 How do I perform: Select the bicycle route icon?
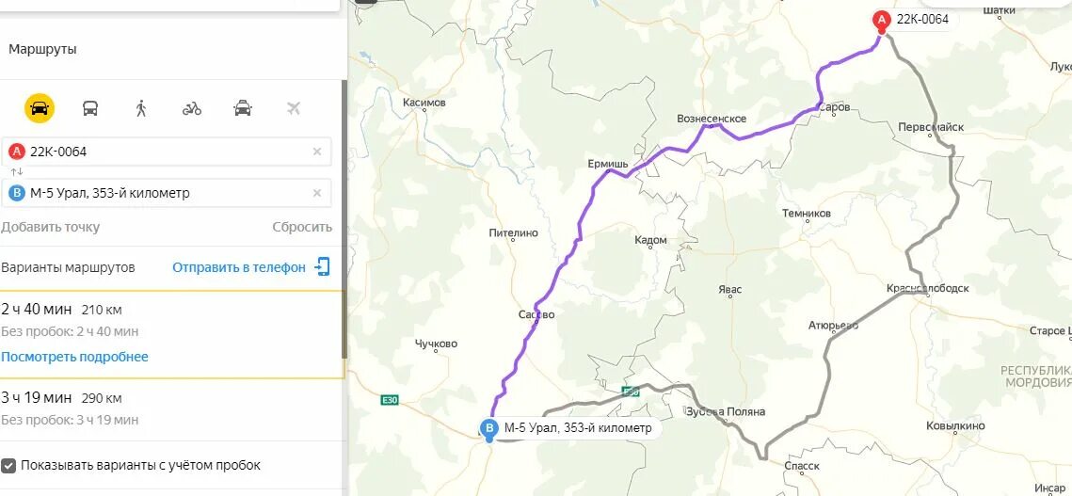[192, 108]
